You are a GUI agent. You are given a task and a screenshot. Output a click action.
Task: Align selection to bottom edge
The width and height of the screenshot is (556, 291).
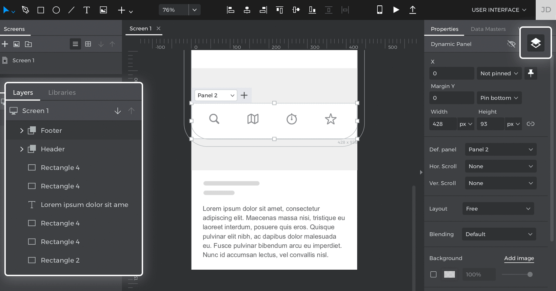pyautogui.click(x=312, y=10)
